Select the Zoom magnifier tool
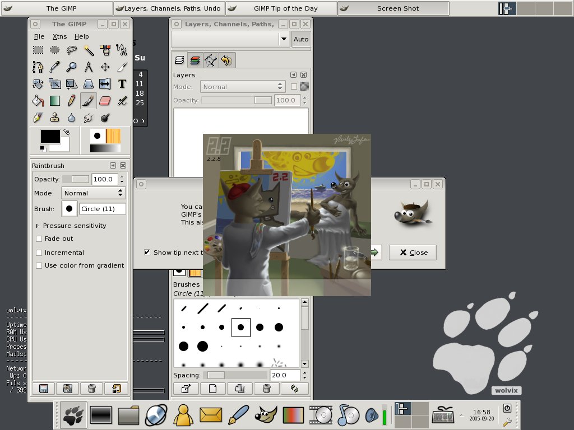This screenshot has height=430, width=574. coord(71,67)
